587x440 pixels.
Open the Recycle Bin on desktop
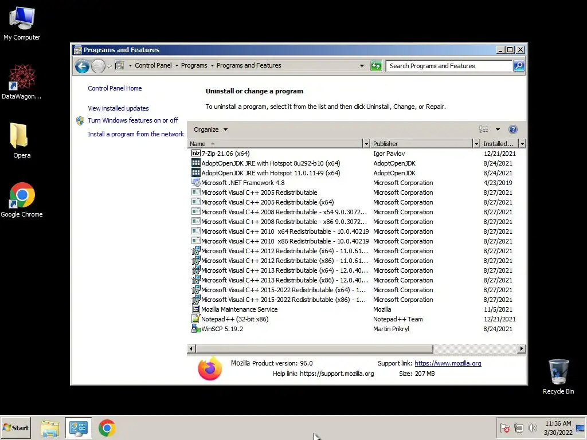tap(558, 376)
